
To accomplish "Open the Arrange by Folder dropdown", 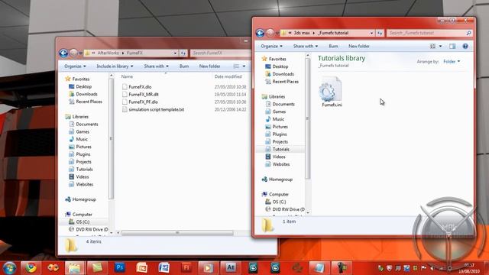I will [x=452, y=61].
